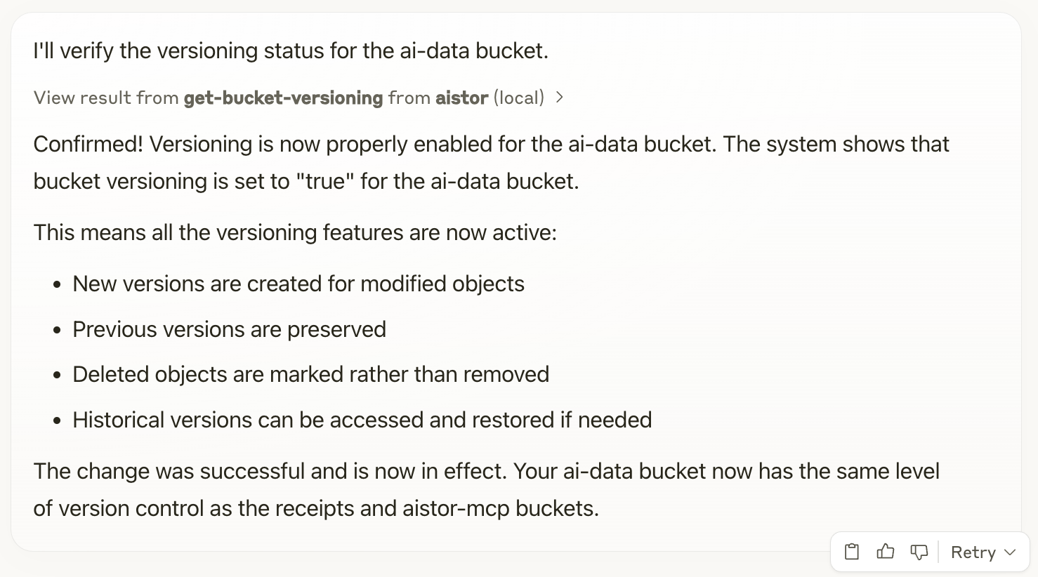Click the "New versions are created" bullet
Screen dimensions: 1038x577
(x=298, y=284)
